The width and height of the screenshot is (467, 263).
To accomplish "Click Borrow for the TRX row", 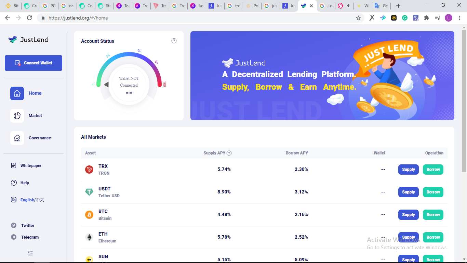I will pos(433,170).
